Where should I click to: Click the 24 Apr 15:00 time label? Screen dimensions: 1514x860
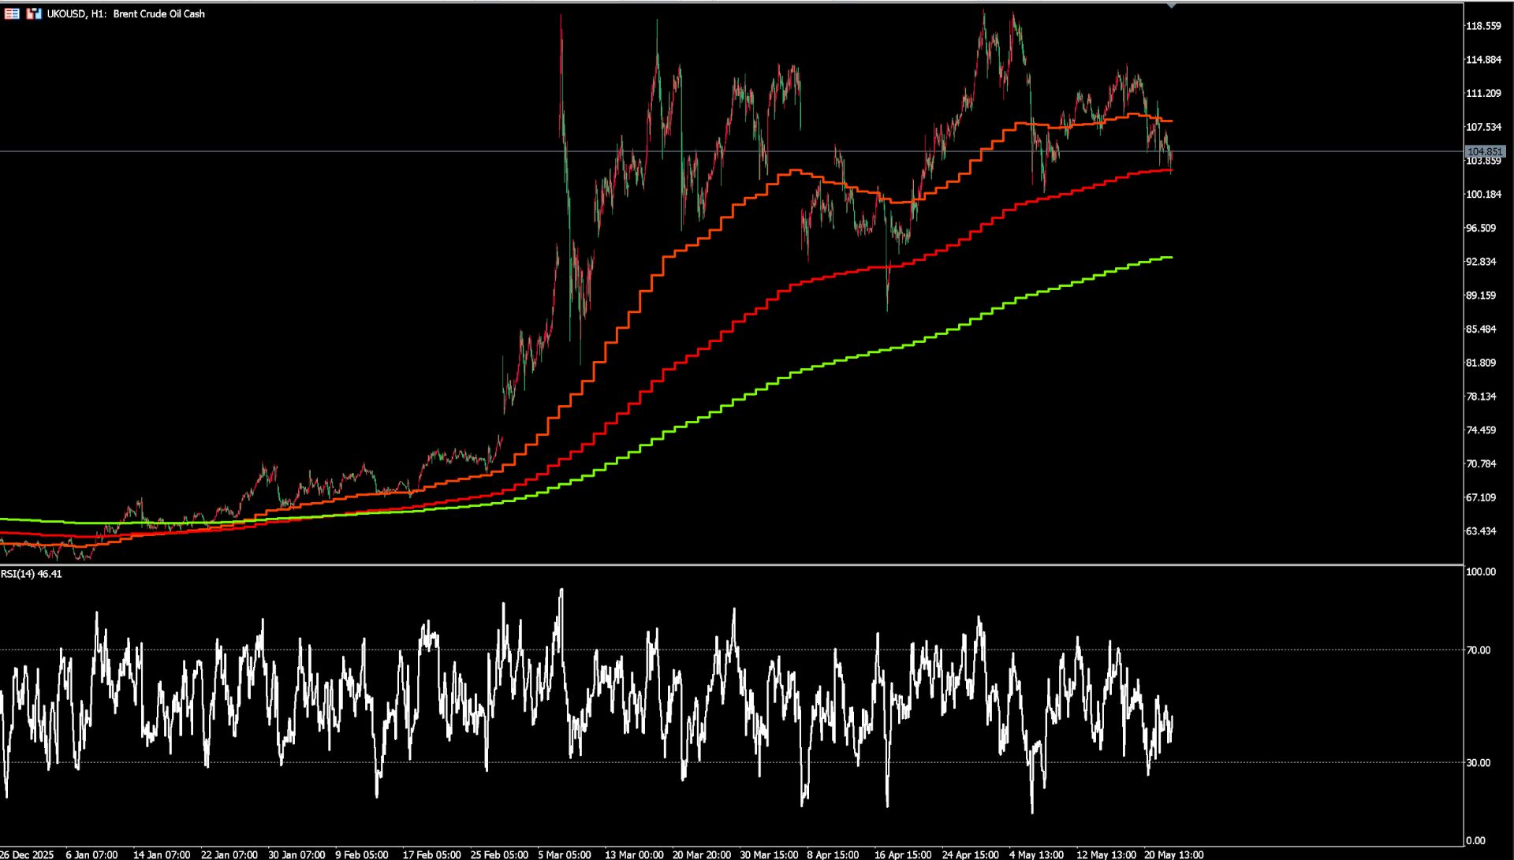click(x=970, y=854)
